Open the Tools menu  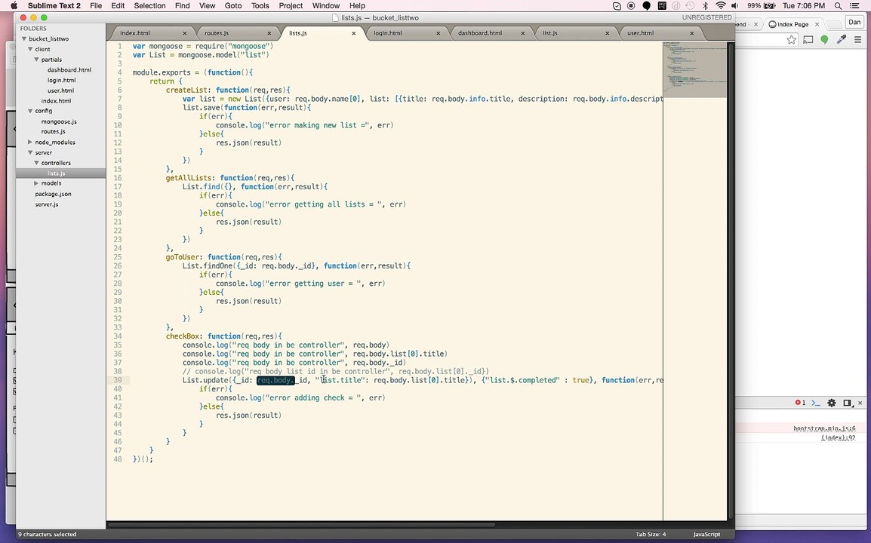(x=260, y=5)
